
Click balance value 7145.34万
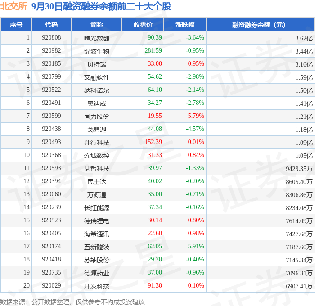click(299, 260)
